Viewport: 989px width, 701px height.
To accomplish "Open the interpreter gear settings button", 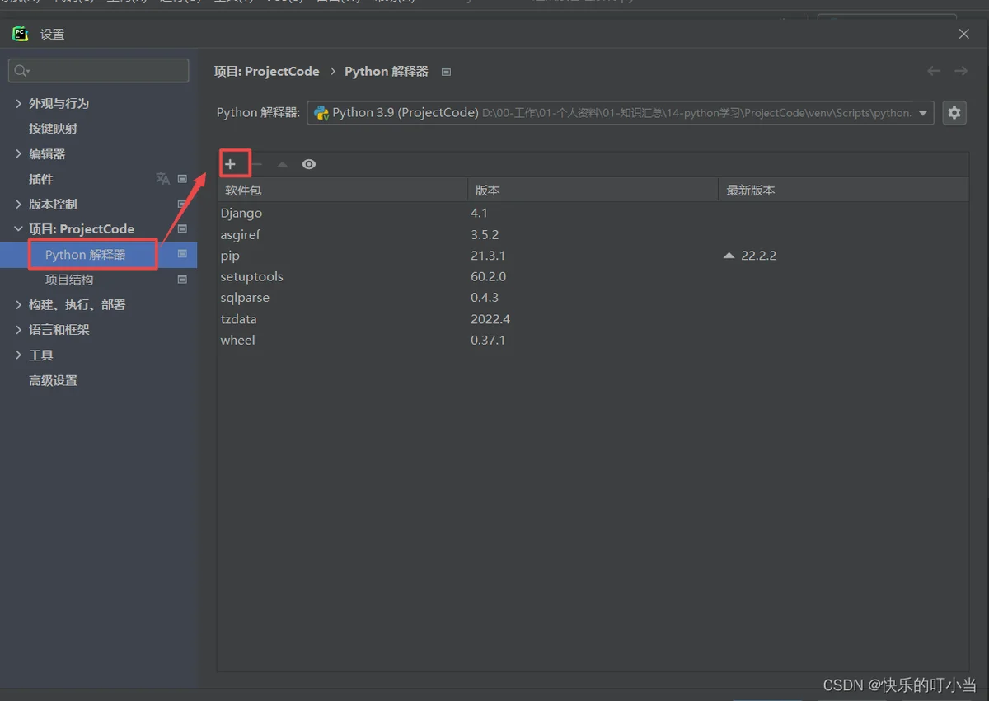I will click(954, 113).
